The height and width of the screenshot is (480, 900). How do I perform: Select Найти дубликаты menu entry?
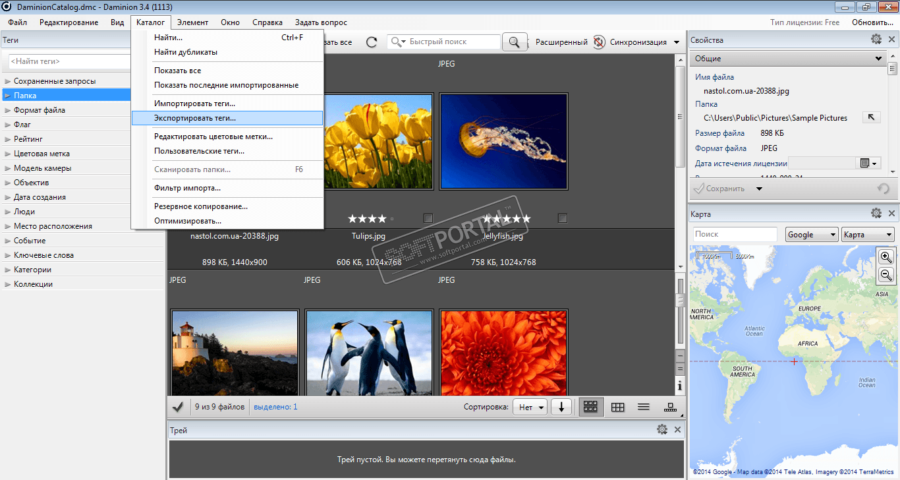227,52
